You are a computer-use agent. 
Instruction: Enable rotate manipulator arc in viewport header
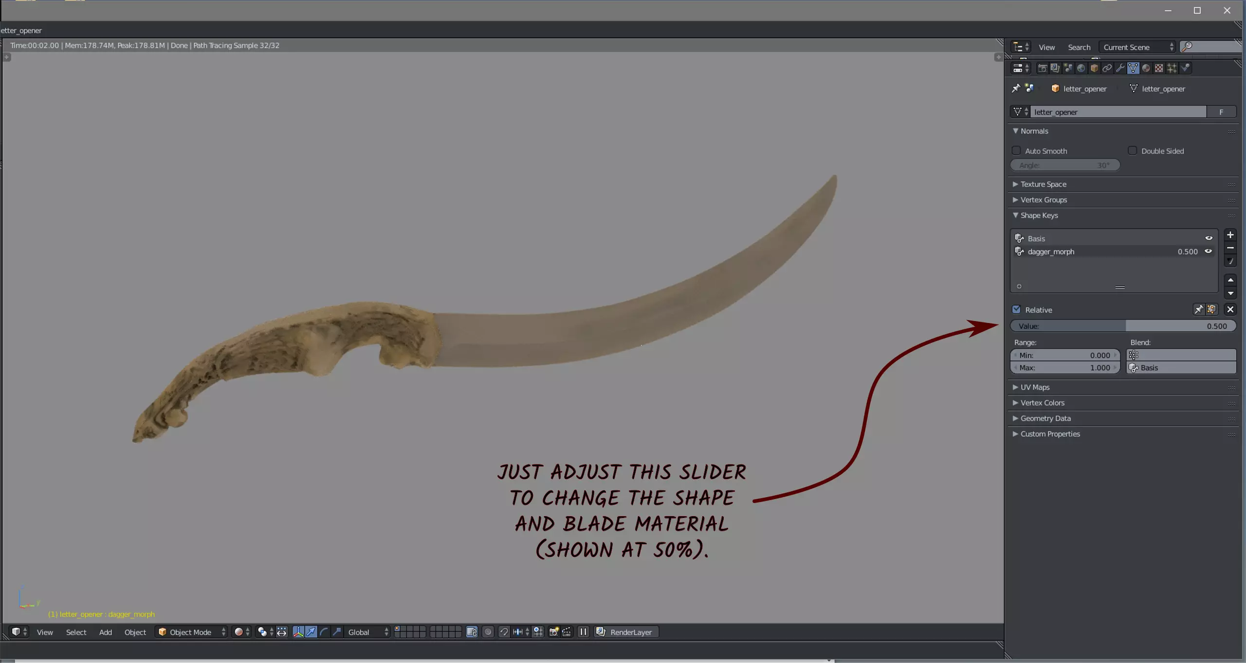click(324, 632)
